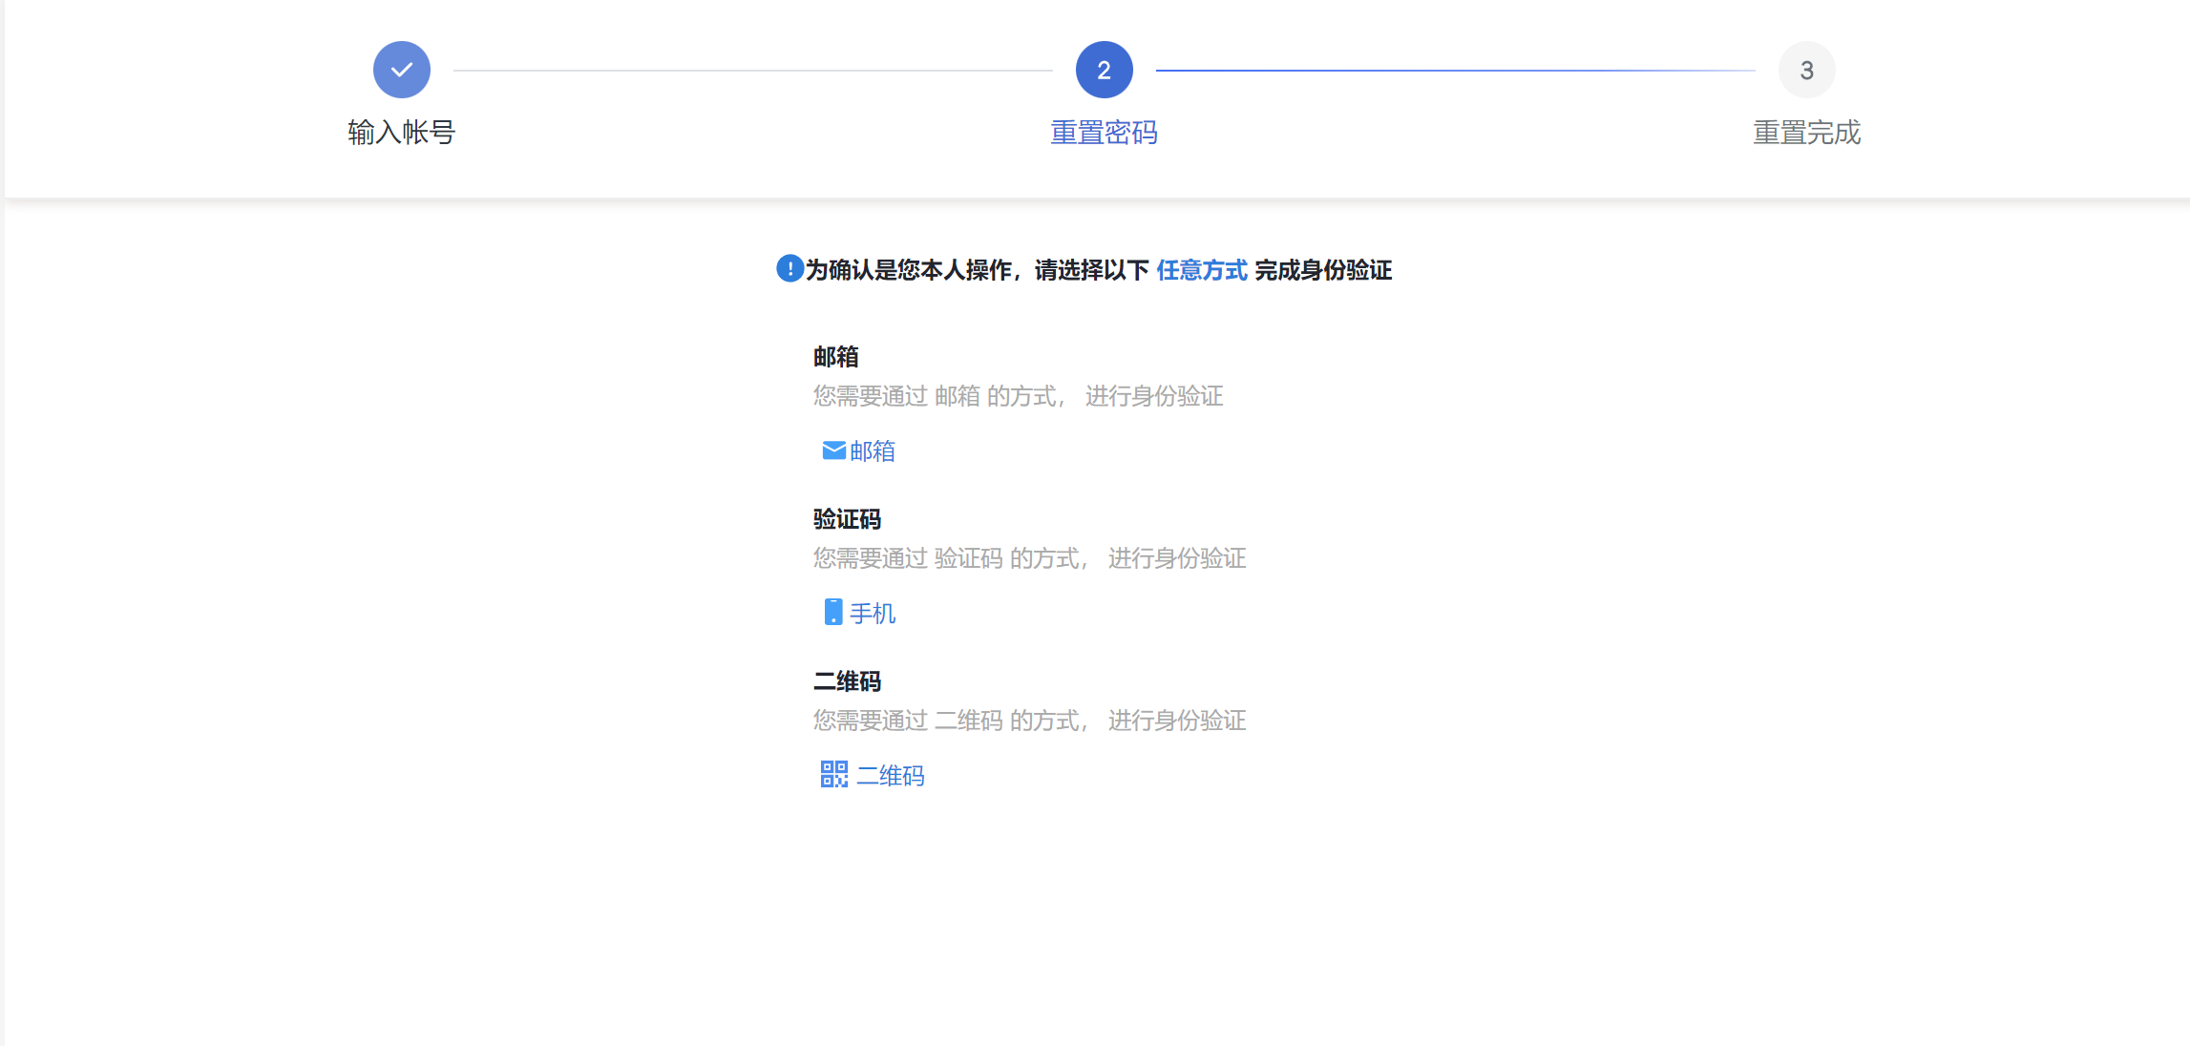
Task: Click the bold 验证码 section heading
Action: tap(847, 519)
